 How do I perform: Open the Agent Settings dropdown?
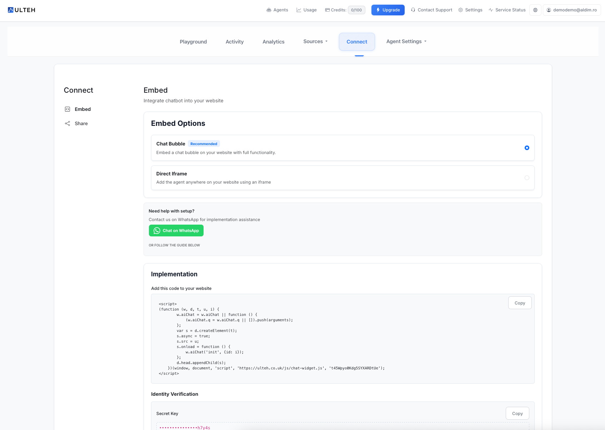[x=406, y=41]
